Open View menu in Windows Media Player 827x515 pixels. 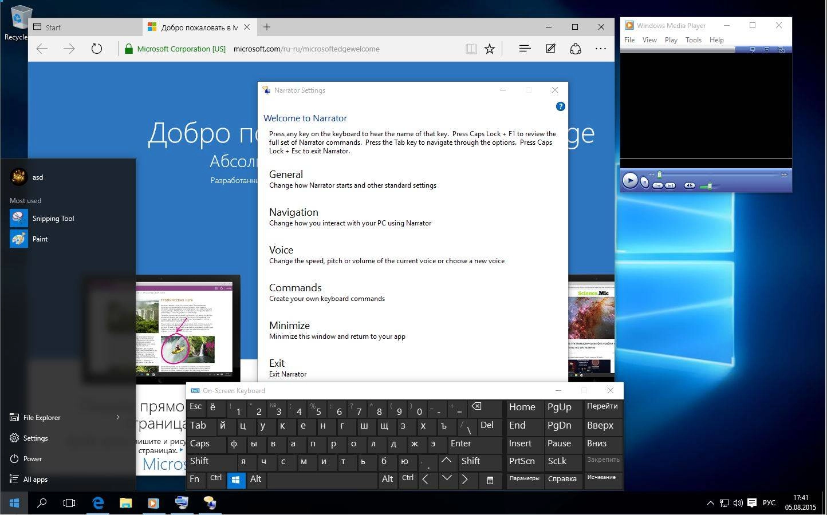(649, 40)
